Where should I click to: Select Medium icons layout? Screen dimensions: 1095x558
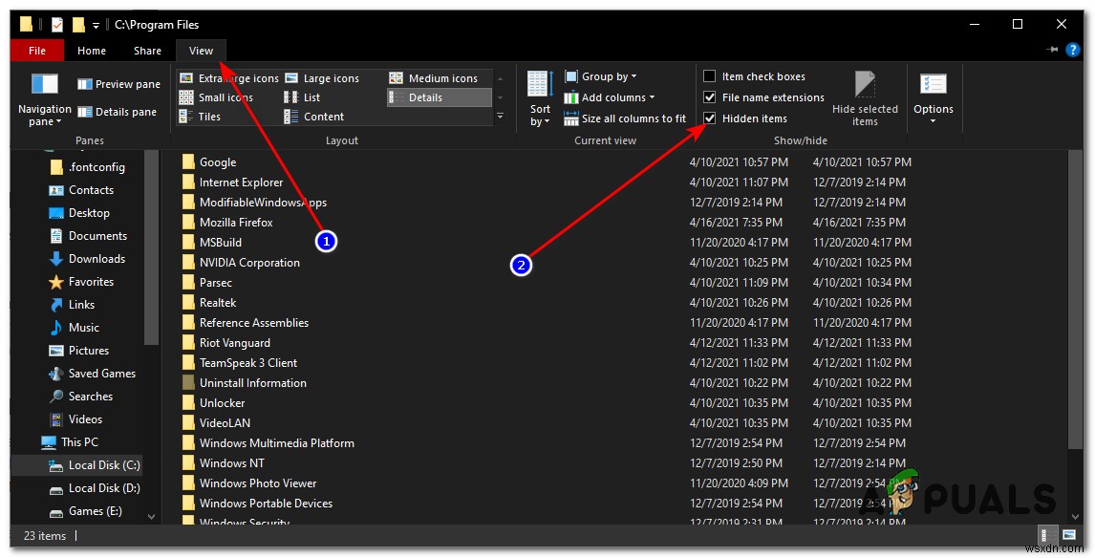(434, 78)
